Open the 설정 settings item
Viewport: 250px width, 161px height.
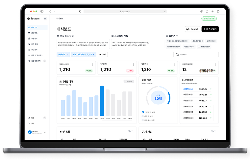tap(33, 123)
